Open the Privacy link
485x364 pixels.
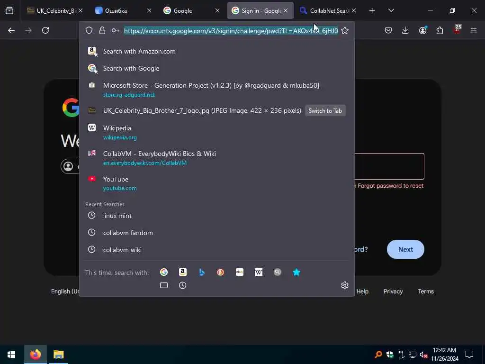(x=393, y=291)
